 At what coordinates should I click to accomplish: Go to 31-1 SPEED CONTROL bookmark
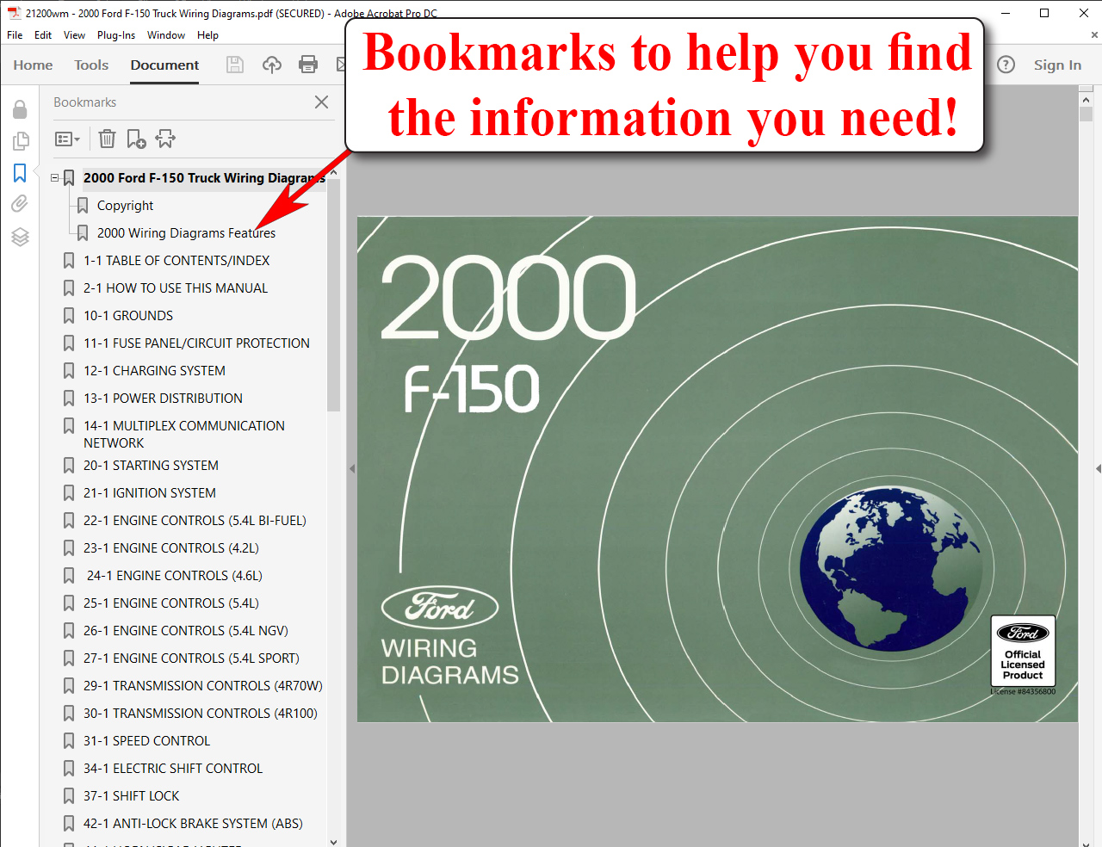pyautogui.click(x=146, y=741)
